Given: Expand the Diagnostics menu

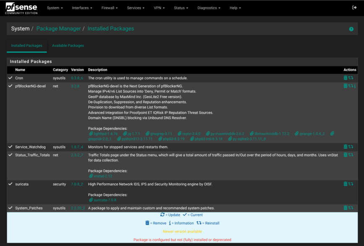Looking at the screenshot, I should tap(209, 8).
